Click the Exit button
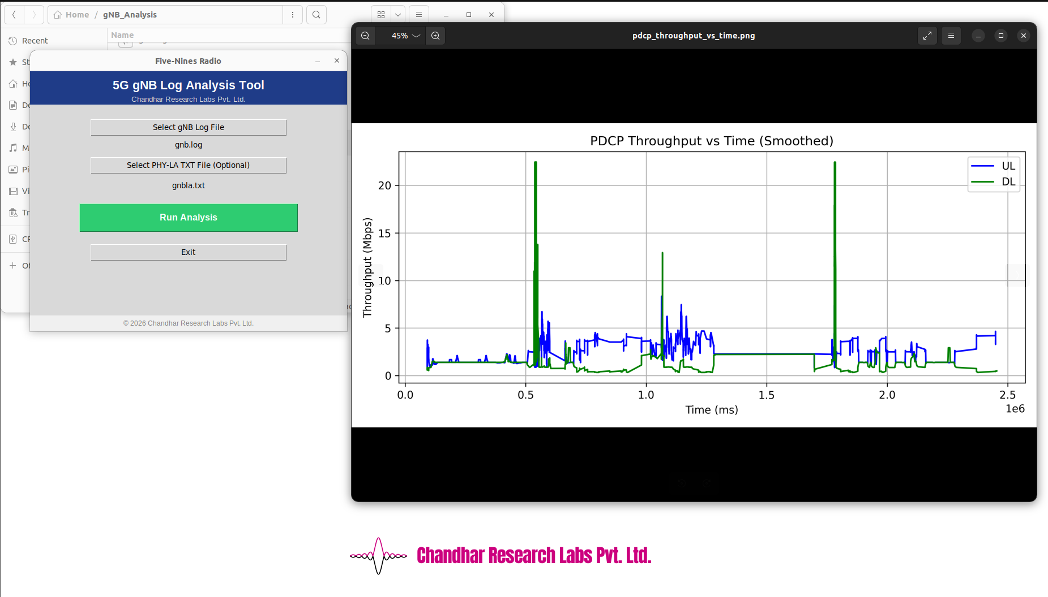The width and height of the screenshot is (1048, 597). 188,252
